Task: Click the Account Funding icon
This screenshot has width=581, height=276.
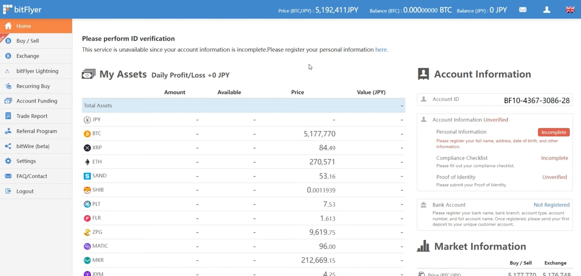Action: tap(8, 101)
